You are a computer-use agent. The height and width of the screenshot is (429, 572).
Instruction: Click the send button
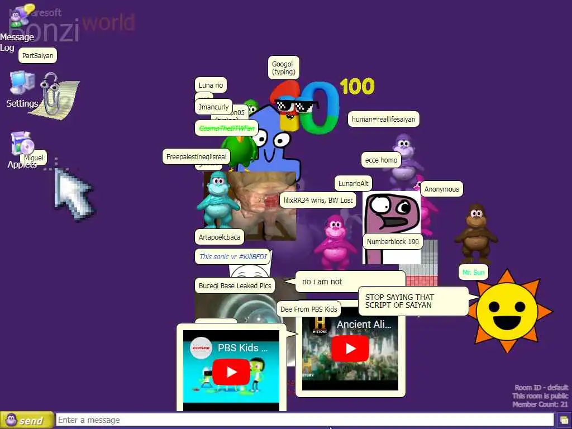[x=27, y=420]
